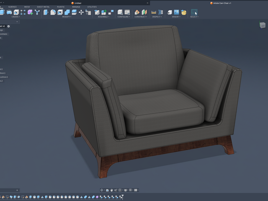Click the Interference inspect icon
The image size is (268, 201).
(x=161, y=12)
